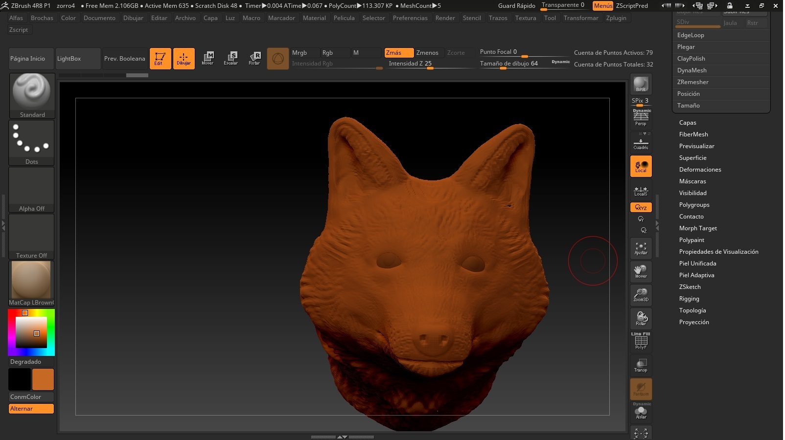Click the BPR render icon

(x=641, y=85)
